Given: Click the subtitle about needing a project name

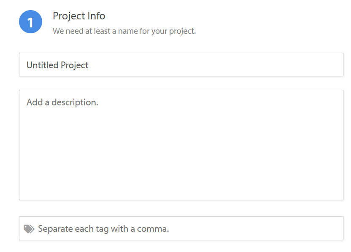Looking at the screenshot, I should click(x=124, y=31).
